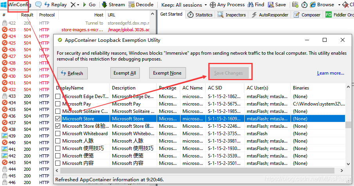
Task: Open the Fiddler Orchestra tab
Action: tap(340, 14)
